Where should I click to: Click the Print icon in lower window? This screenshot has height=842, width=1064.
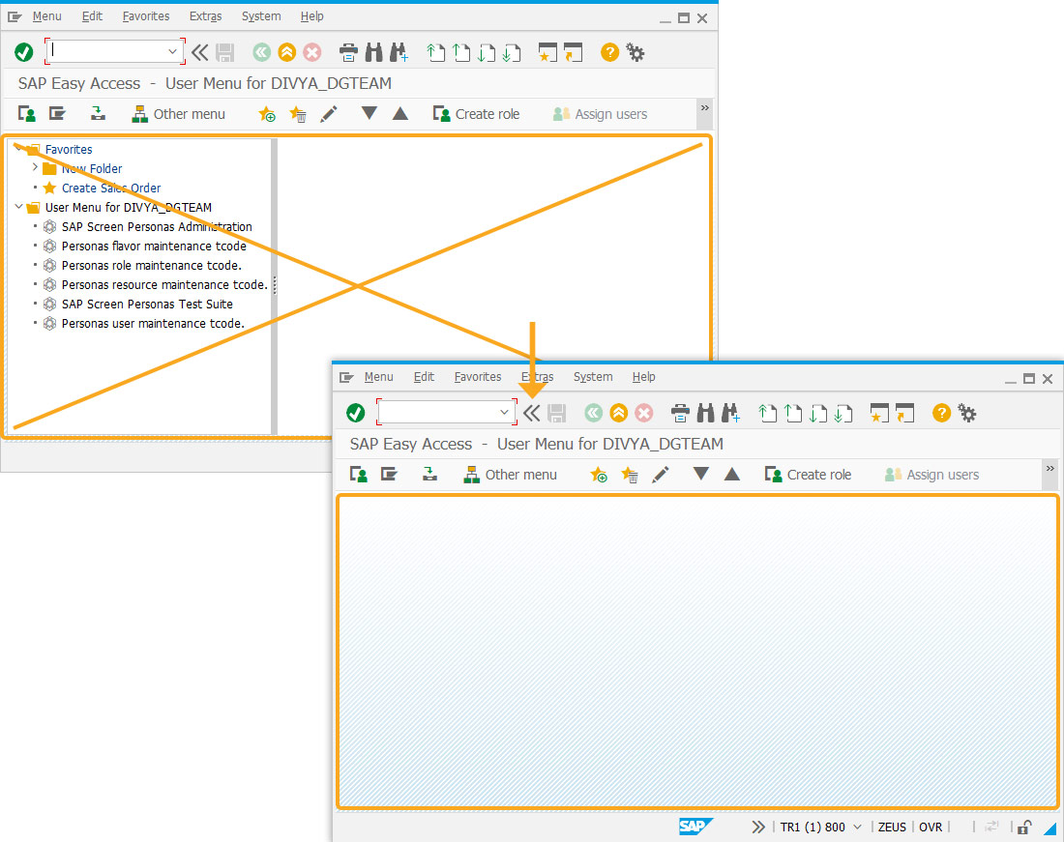tap(680, 413)
